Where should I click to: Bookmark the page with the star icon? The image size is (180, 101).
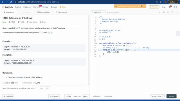click(x=161, y=2)
